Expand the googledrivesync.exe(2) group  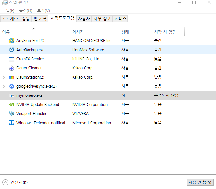tap(4, 86)
